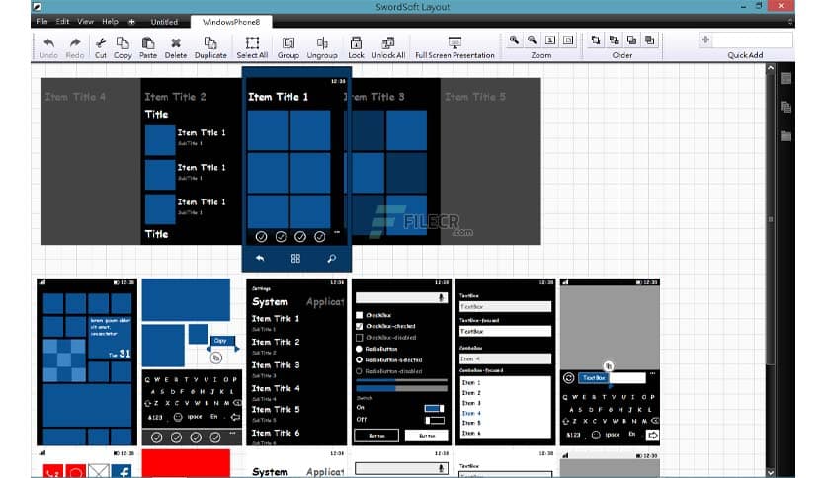Click the RadioButton-disabled option
The width and height of the screenshot is (826, 478).
[x=360, y=371]
